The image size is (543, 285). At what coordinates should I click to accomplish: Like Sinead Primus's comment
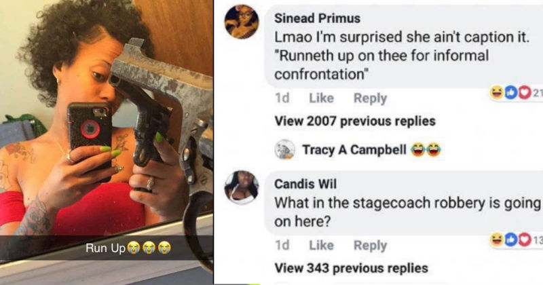click(321, 98)
